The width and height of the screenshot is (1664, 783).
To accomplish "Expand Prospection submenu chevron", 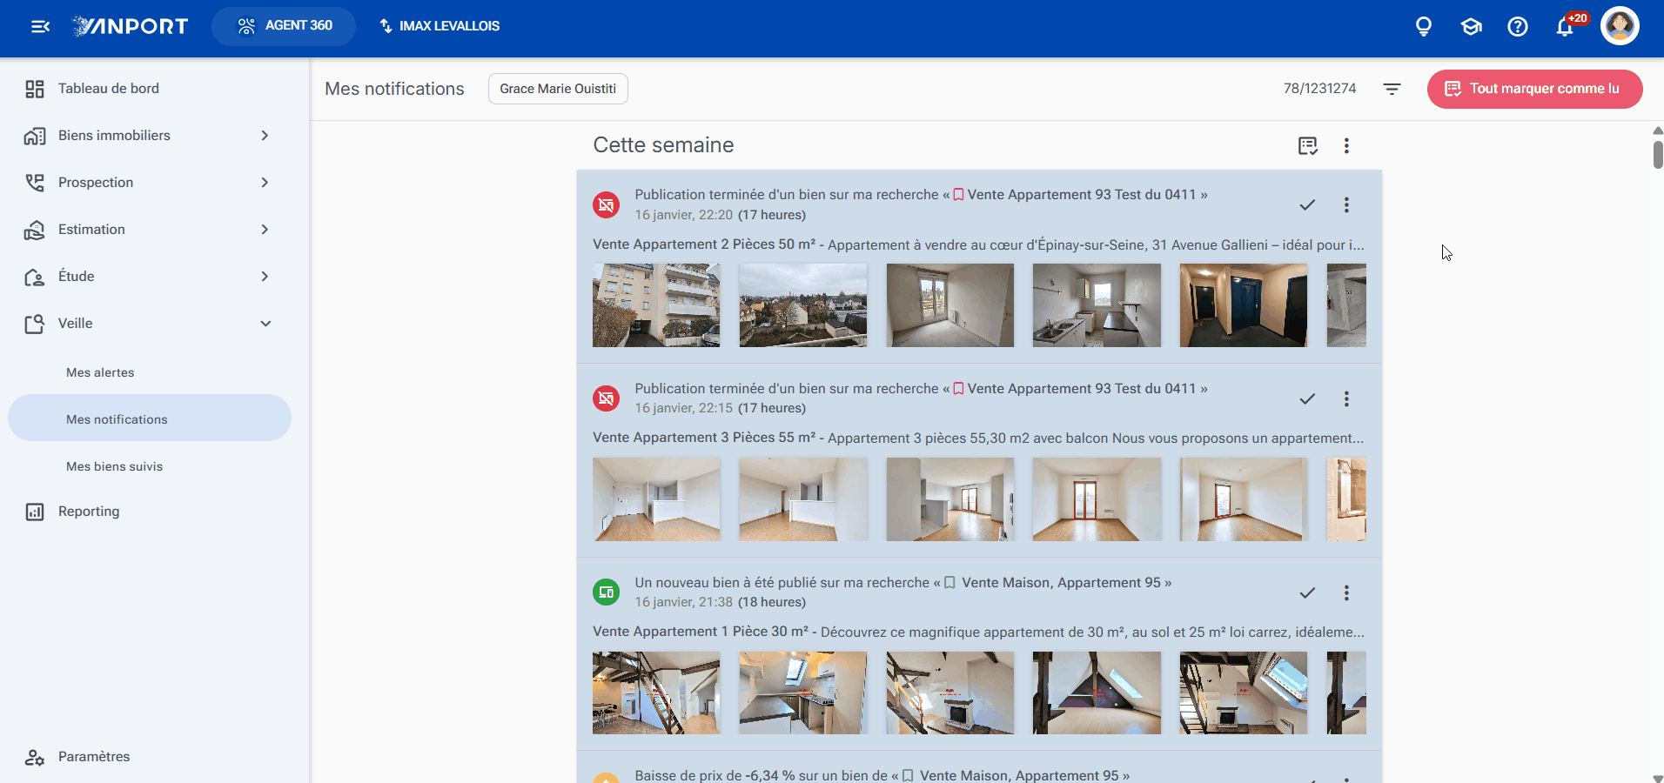I will [265, 183].
